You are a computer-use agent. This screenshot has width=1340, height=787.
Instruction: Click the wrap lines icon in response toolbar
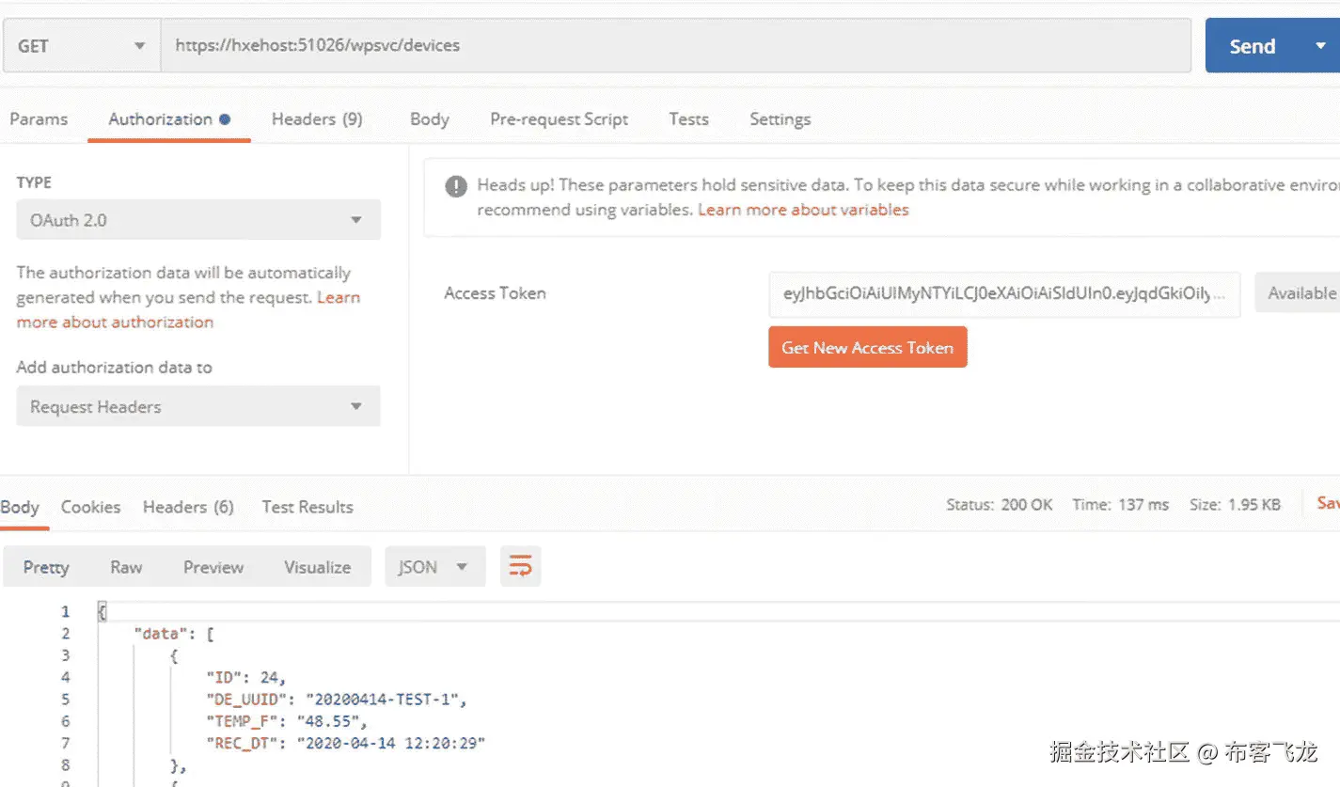click(x=520, y=566)
